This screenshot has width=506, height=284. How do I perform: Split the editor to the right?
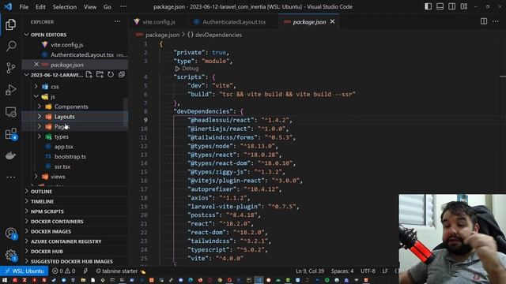pos(484,21)
